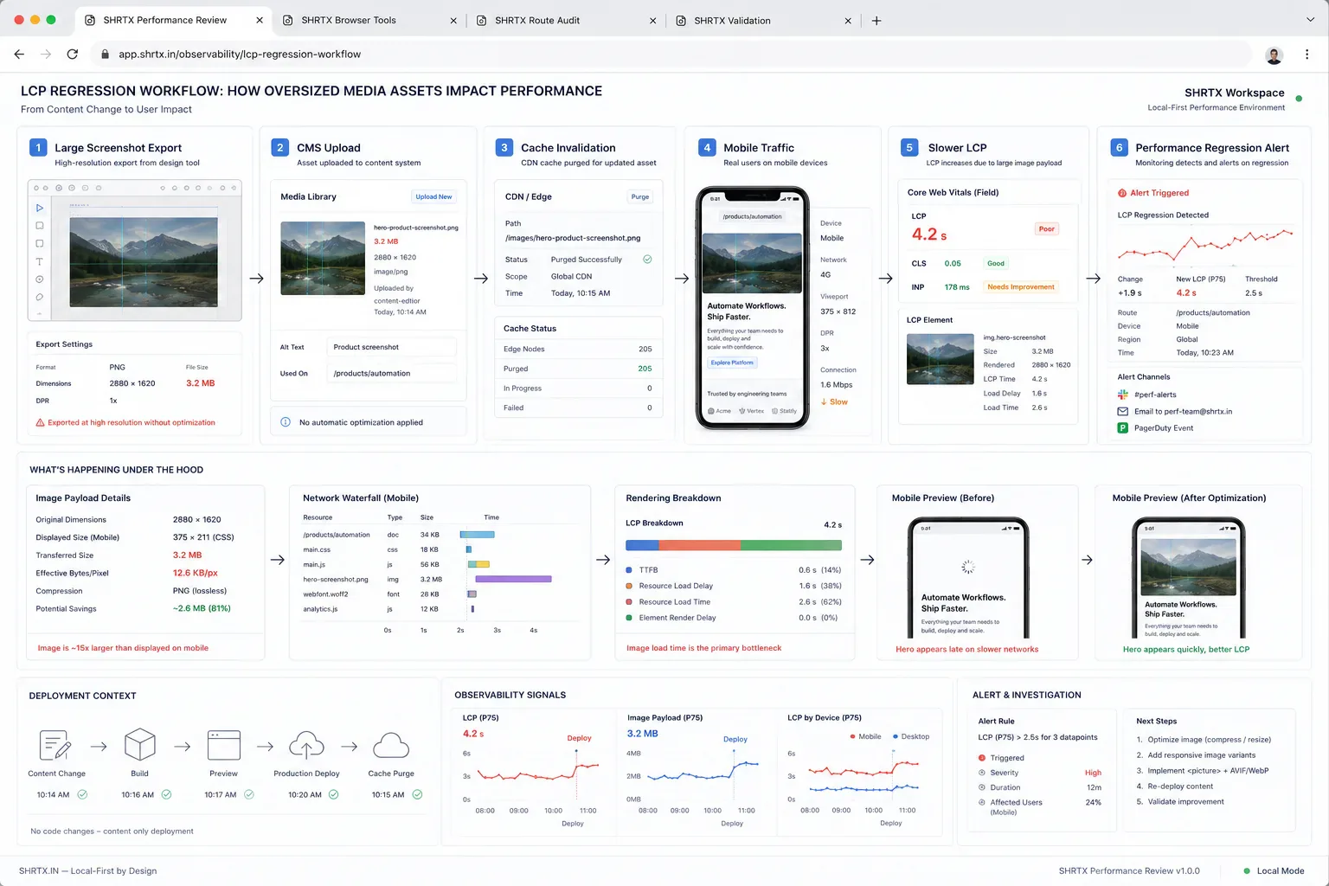Close the SHRTX Route Audit tab
The height and width of the screenshot is (886, 1329).
[x=652, y=21]
